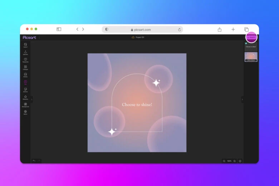Click the picsart.com address bar

click(x=142, y=30)
